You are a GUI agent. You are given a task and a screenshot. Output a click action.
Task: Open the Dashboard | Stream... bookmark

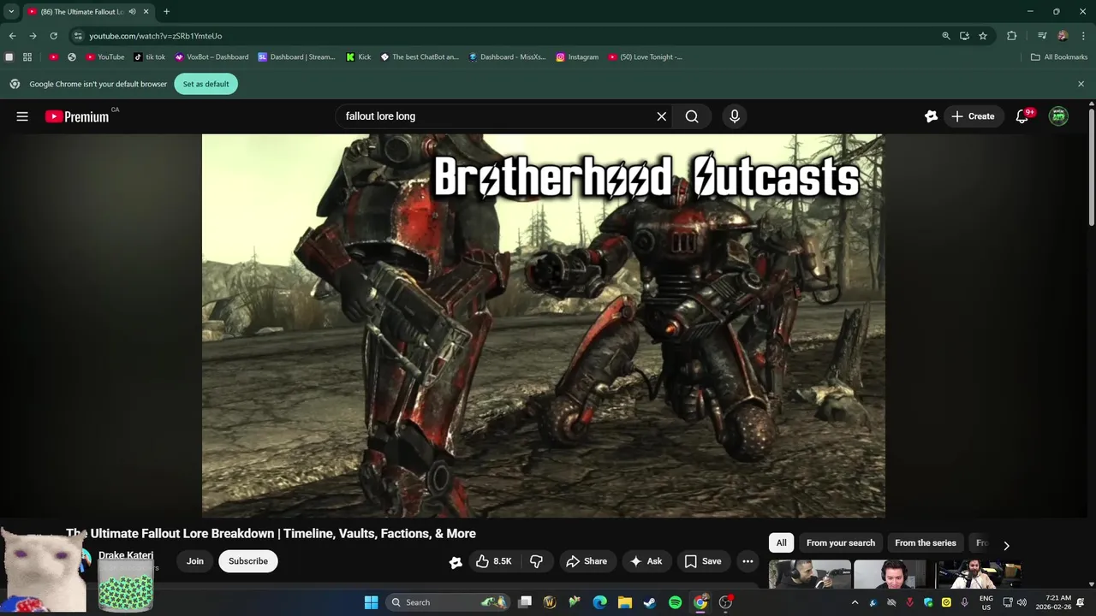pos(297,57)
